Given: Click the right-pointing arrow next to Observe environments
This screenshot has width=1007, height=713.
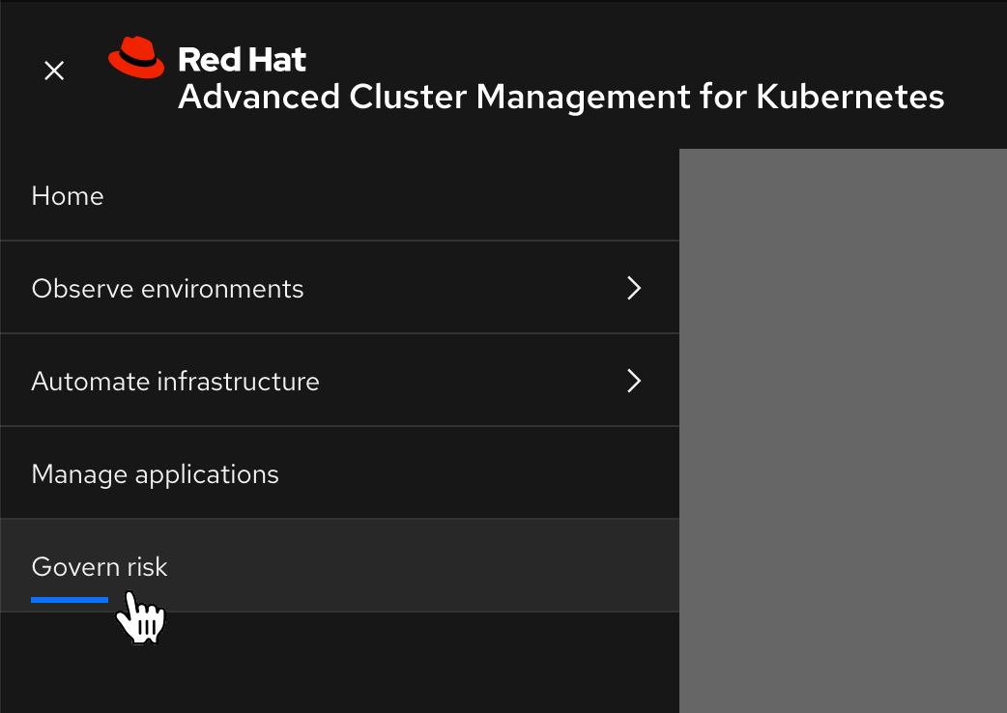Looking at the screenshot, I should point(633,287).
